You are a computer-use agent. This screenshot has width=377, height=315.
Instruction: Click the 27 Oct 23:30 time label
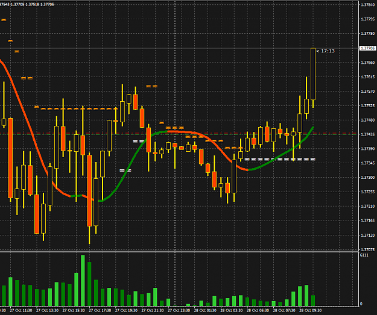[179, 310]
